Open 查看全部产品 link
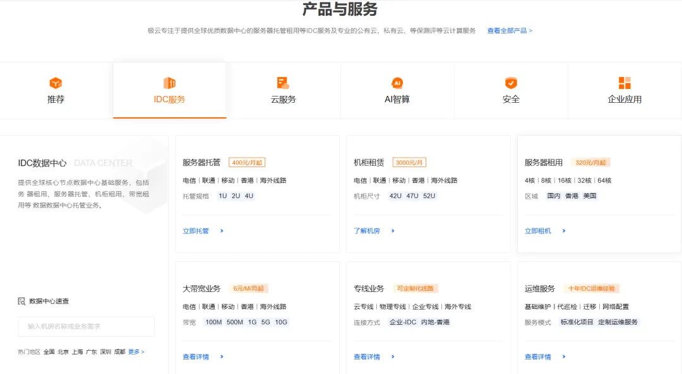This screenshot has height=374, width=682. [x=509, y=30]
